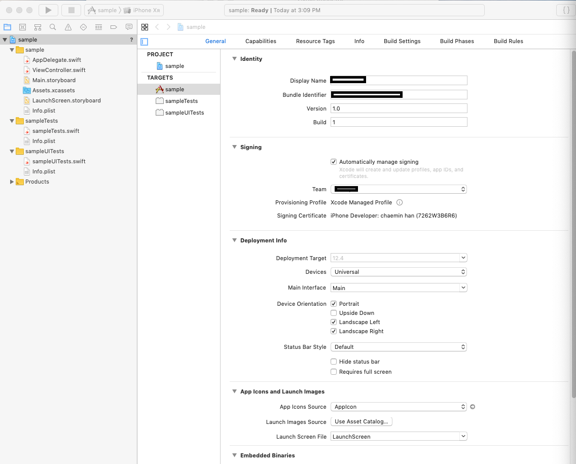Switch to the Build Phases tab
The width and height of the screenshot is (576, 464).
point(457,41)
